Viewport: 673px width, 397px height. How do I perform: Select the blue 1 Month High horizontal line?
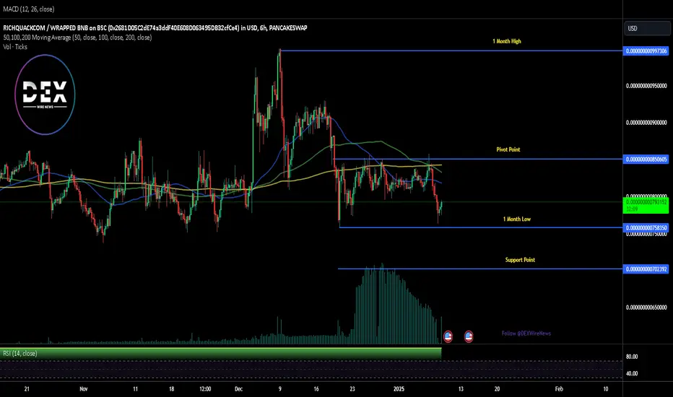(451, 51)
